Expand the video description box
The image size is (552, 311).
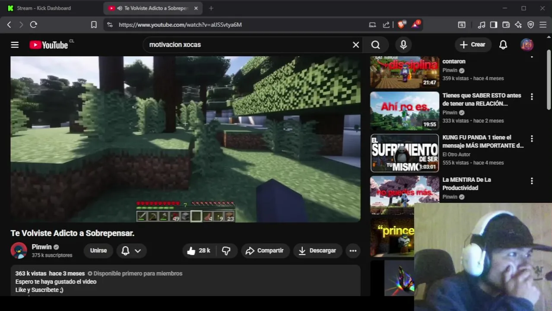(x=185, y=281)
